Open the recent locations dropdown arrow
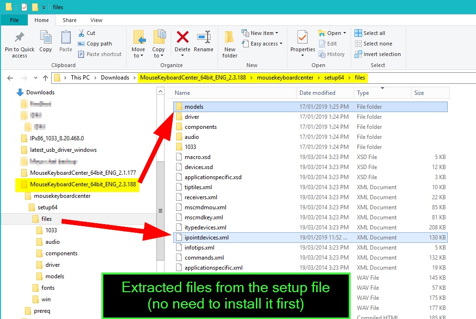Viewport: 476px width, 319px height. point(35,78)
